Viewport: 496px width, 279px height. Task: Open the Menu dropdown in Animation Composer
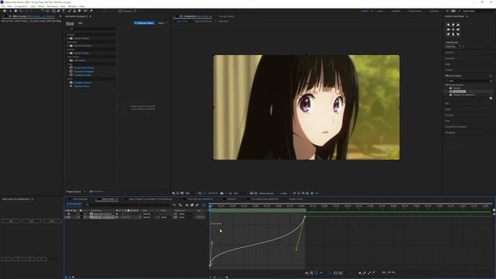pos(162,23)
